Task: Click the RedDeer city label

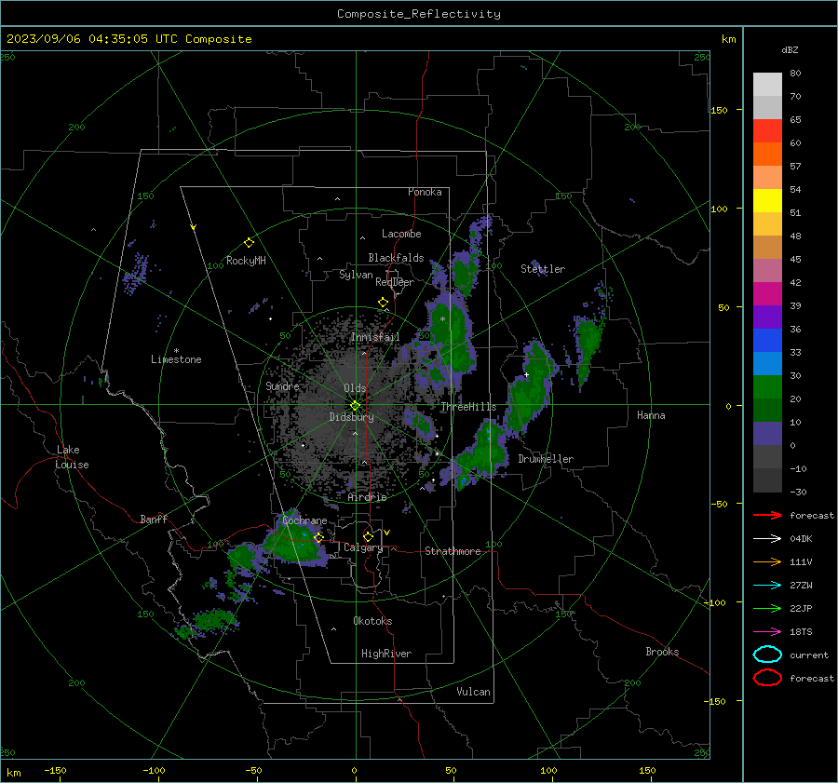Action: point(395,282)
